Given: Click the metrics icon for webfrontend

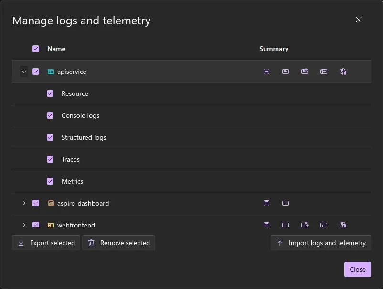Looking at the screenshot, I should click(x=343, y=225).
